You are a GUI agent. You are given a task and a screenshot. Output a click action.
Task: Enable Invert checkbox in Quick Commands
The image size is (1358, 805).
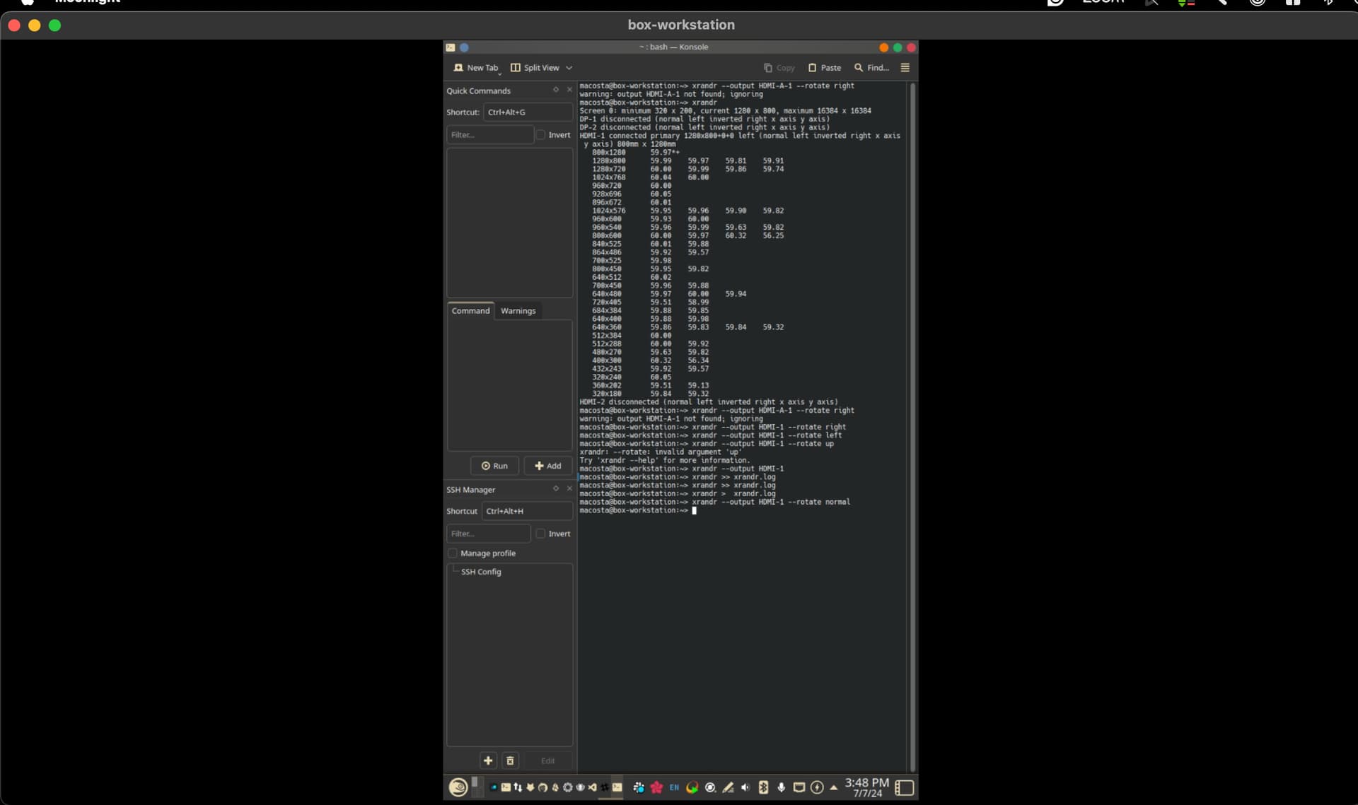click(x=541, y=135)
